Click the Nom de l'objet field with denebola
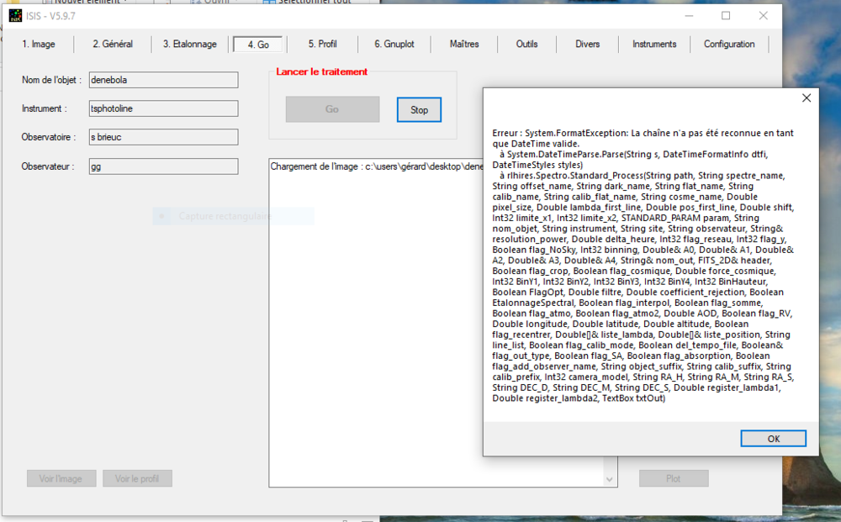 (164, 80)
